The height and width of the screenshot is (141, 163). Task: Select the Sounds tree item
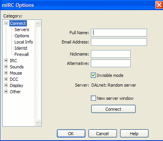pyautogui.click(x=17, y=67)
